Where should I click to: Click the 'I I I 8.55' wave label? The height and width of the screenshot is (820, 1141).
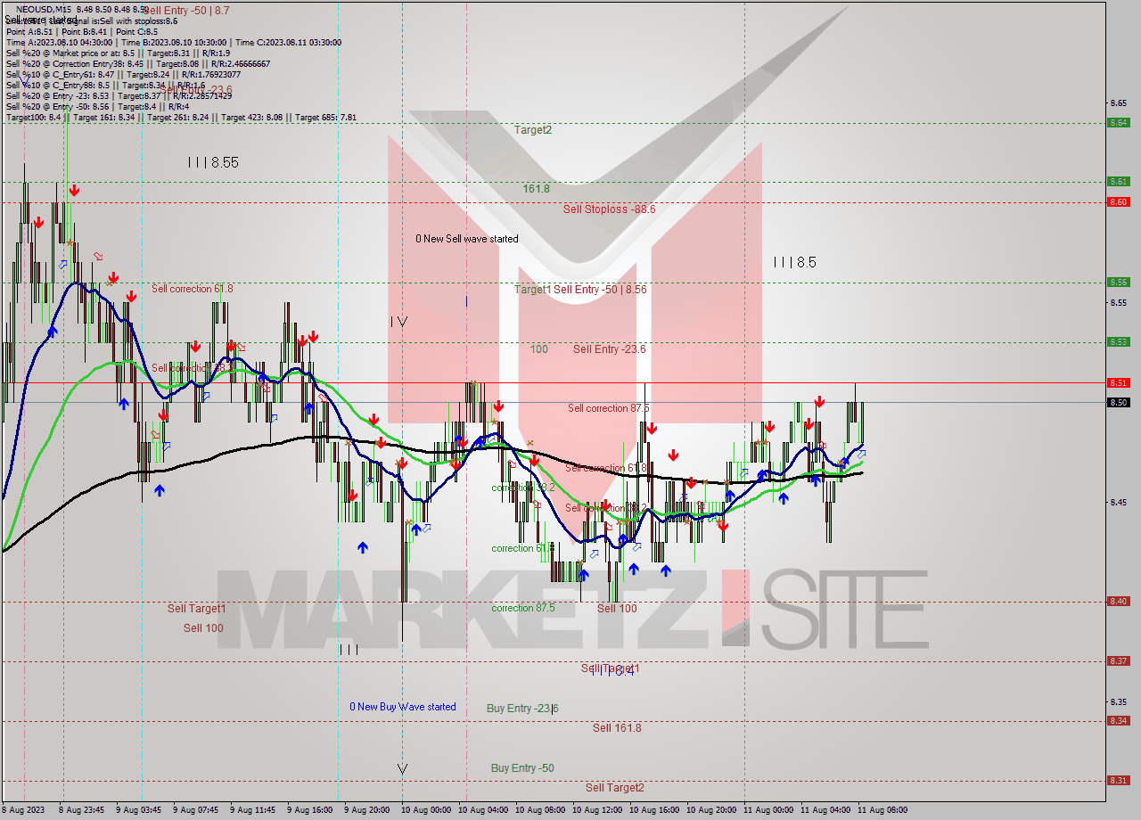213,163
